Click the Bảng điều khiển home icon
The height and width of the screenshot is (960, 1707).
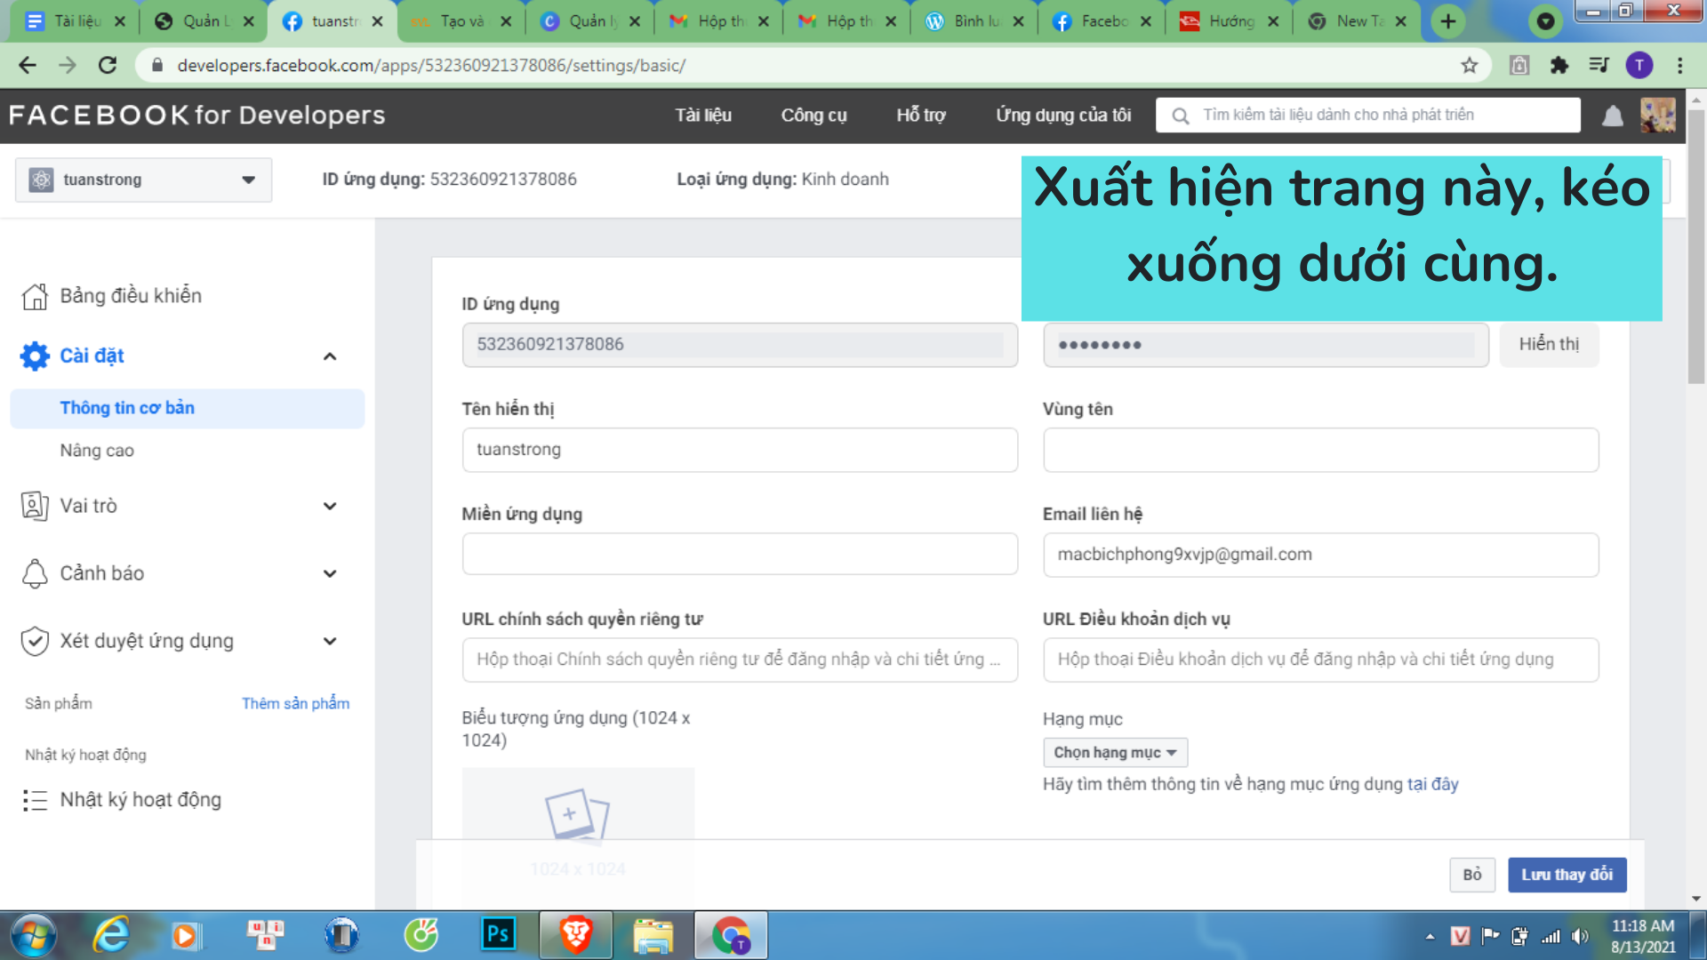pyautogui.click(x=35, y=296)
